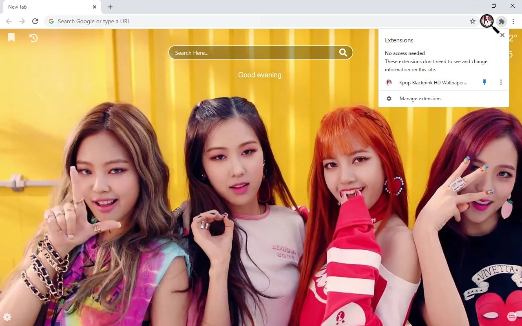Open the back button's navigation options

coord(9,21)
